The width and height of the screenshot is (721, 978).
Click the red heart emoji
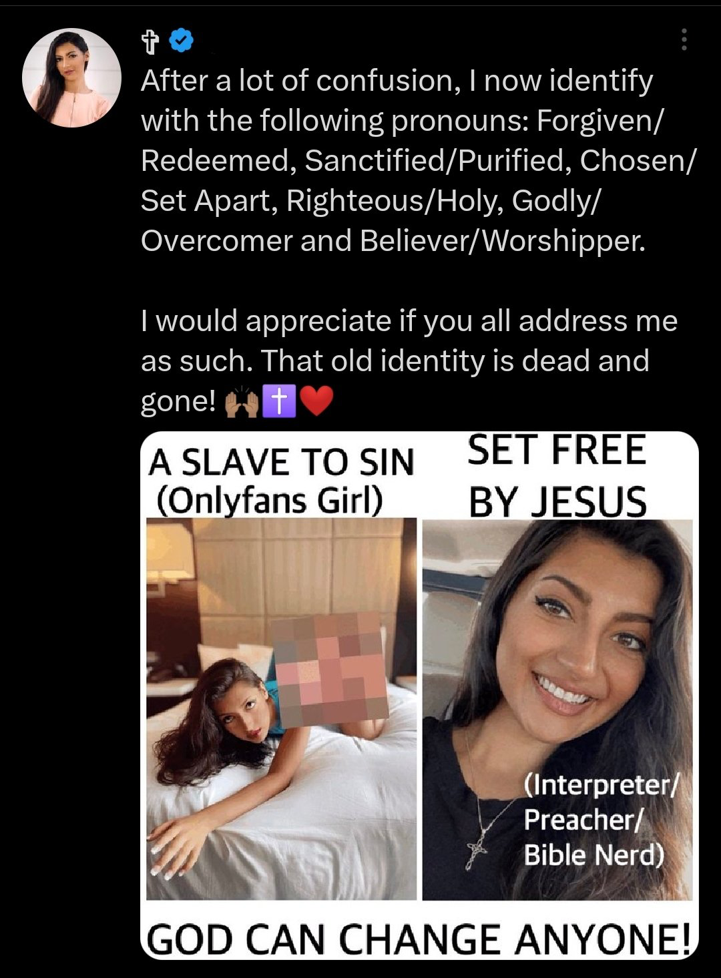[316, 401]
